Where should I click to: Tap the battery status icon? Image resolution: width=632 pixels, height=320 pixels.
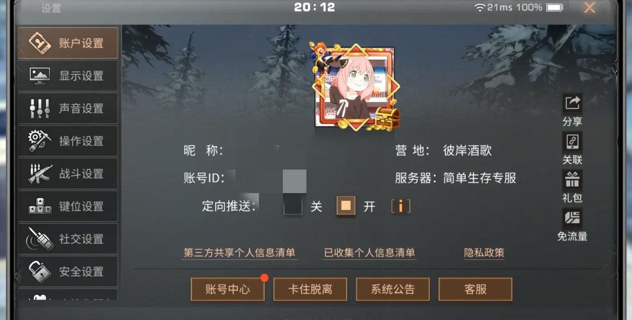555,7
